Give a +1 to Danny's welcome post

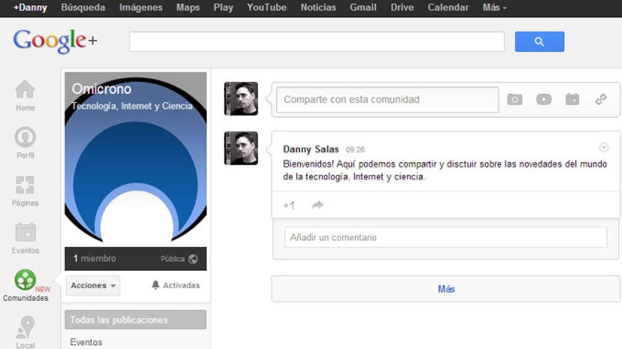point(289,205)
